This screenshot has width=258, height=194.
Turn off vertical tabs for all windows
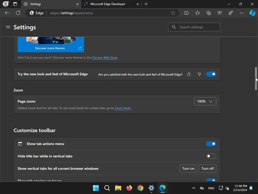(x=207, y=168)
